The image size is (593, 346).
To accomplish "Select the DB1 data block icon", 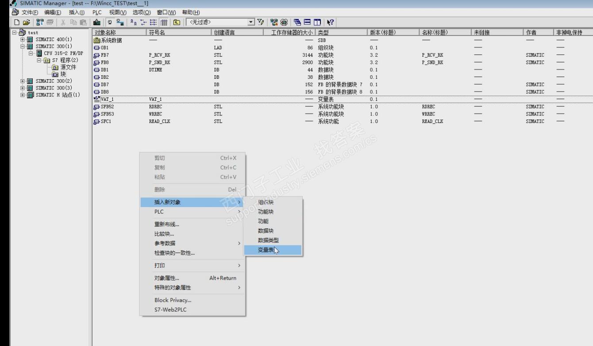I will 97,70.
